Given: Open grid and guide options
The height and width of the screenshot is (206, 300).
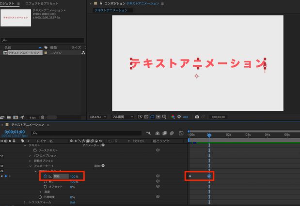Looking at the screenshot, I should tap(164, 117).
